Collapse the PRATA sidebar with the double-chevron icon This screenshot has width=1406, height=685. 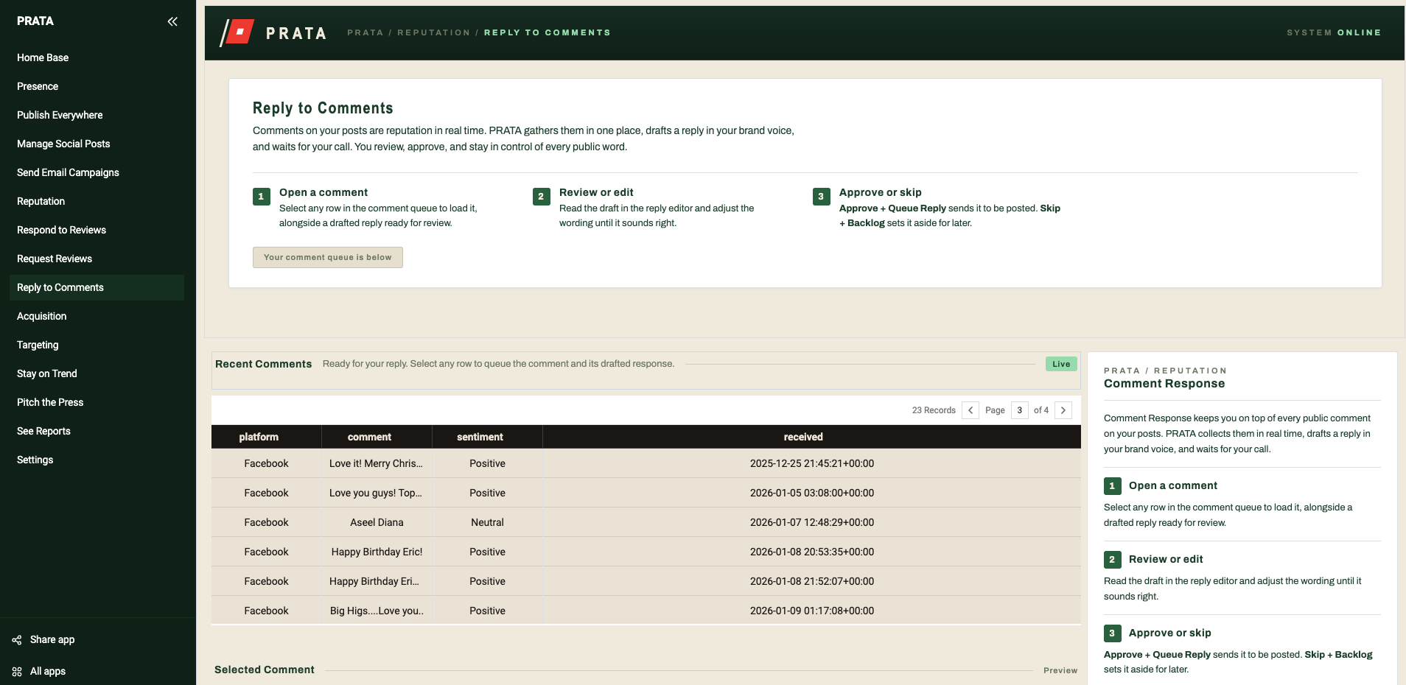(x=172, y=21)
